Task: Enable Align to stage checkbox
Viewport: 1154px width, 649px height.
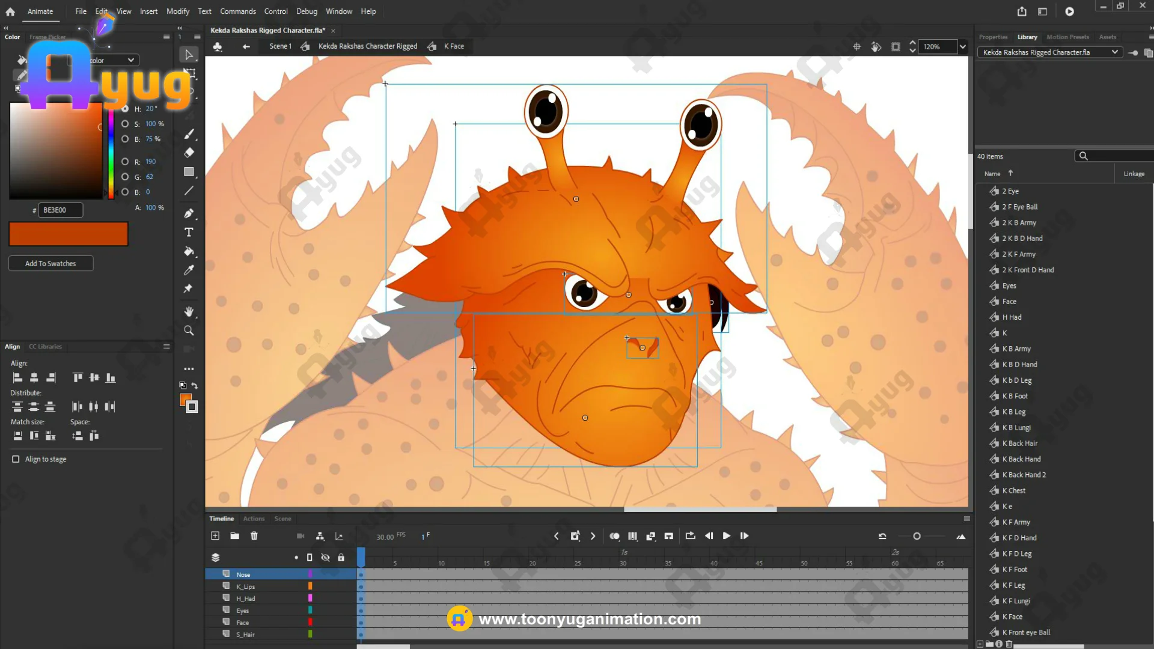Action: 16,459
